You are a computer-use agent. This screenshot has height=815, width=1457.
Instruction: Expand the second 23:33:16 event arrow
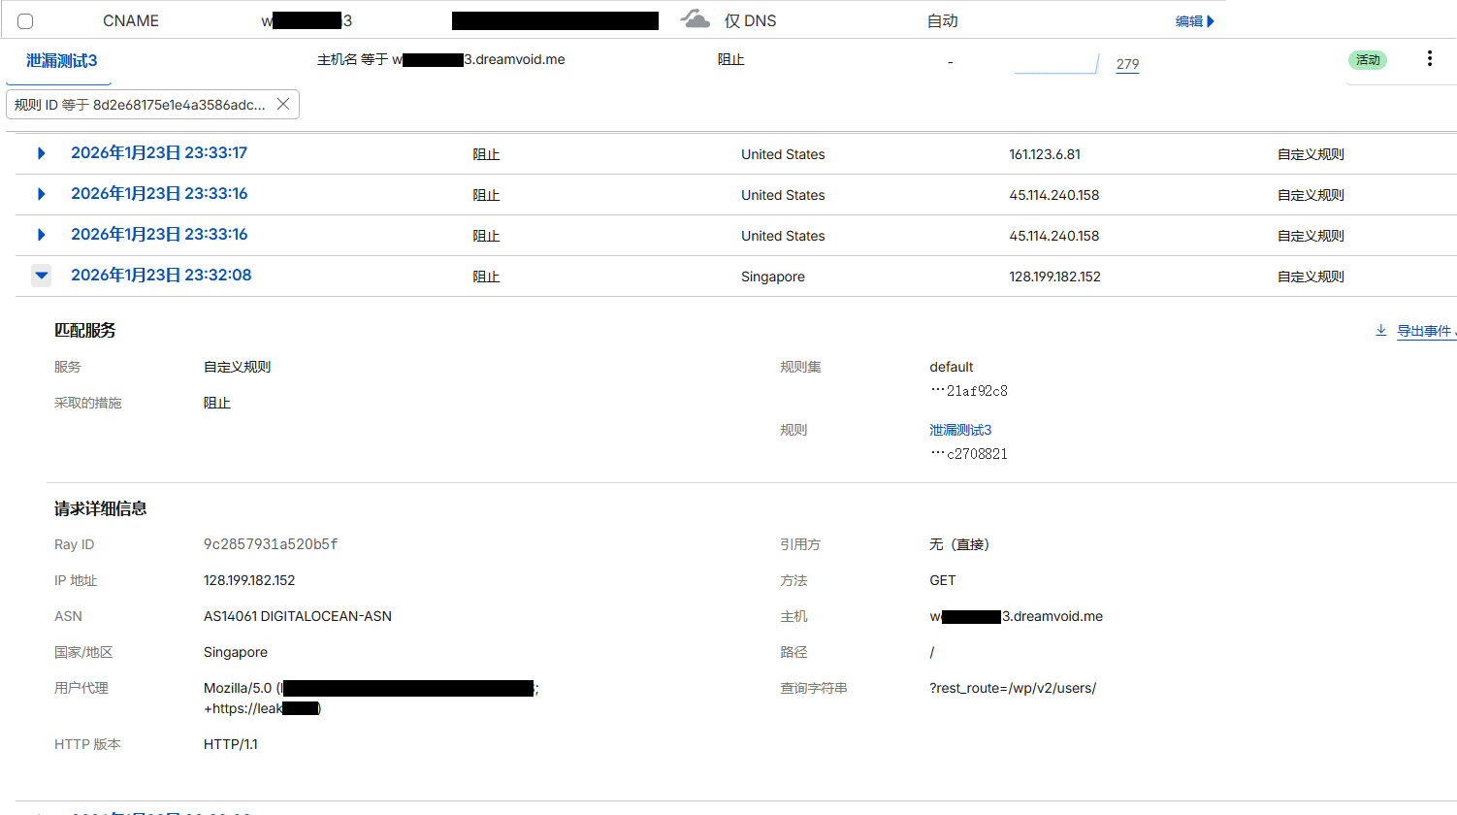[41, 235]
